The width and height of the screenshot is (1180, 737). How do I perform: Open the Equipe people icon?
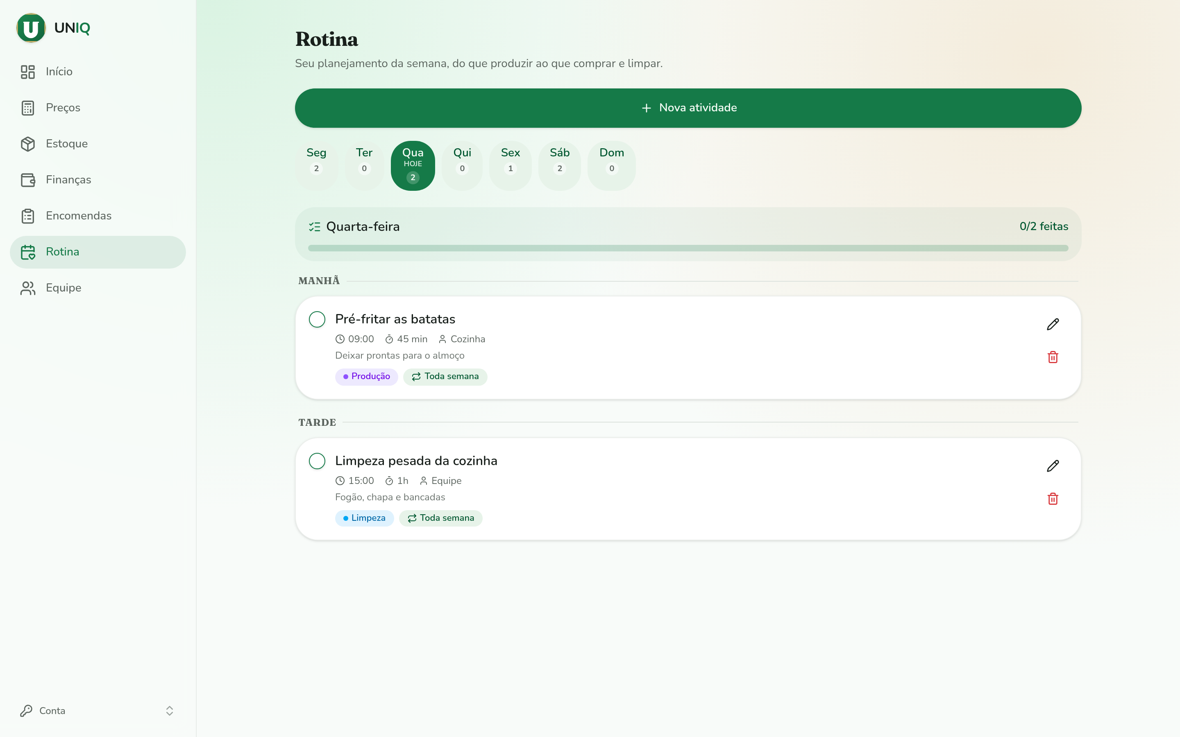coord(28,288)
